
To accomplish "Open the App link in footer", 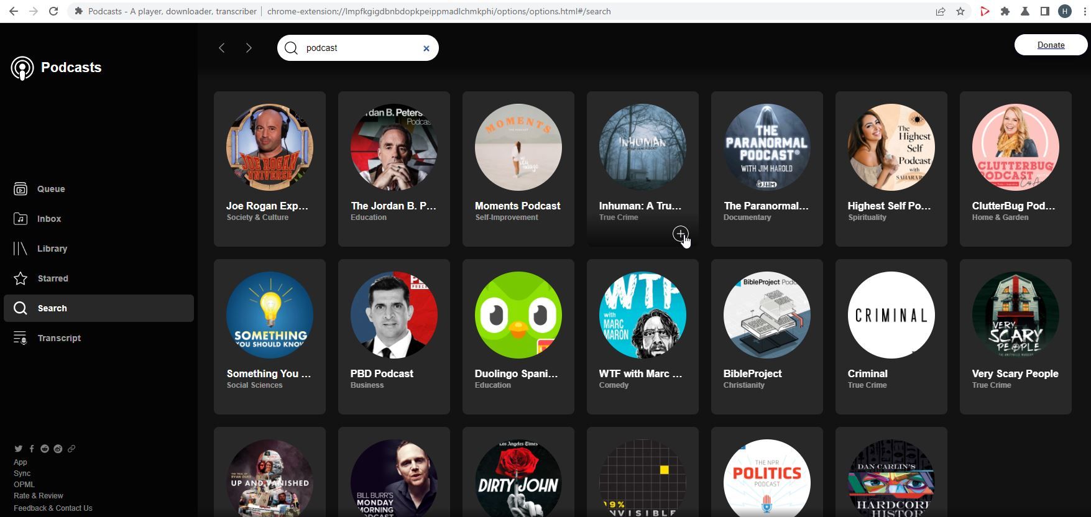I will tap(21, 462).
